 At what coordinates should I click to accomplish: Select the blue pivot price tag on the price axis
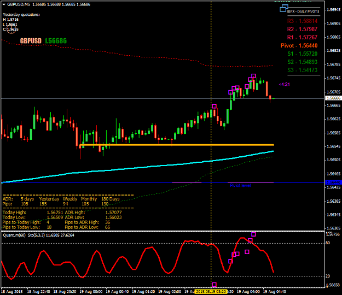pos(333,182)
